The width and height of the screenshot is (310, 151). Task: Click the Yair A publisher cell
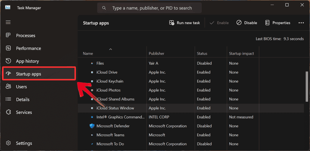point(154,63)
